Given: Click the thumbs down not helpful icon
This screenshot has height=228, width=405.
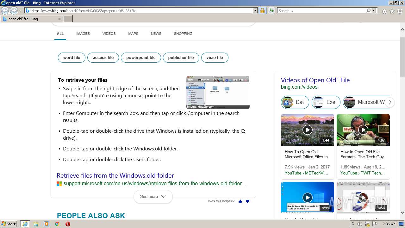Looking at the screenshot, I should (x=247, y=201).
